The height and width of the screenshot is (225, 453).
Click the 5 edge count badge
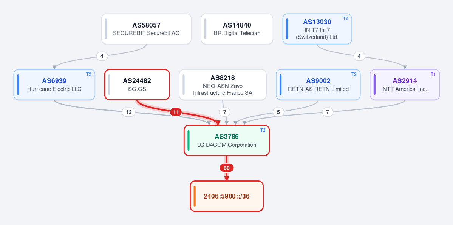tap(278, 112)
